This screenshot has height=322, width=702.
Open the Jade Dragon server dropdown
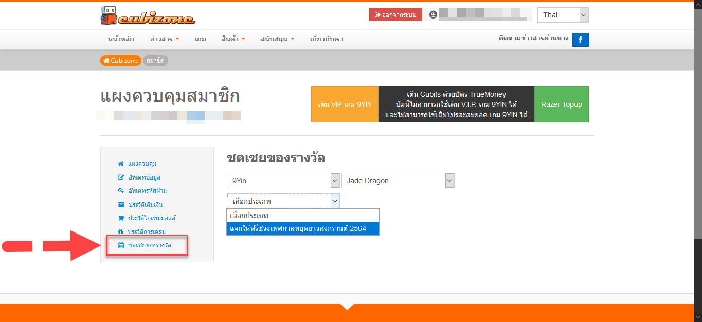click(x=398, y=181)
